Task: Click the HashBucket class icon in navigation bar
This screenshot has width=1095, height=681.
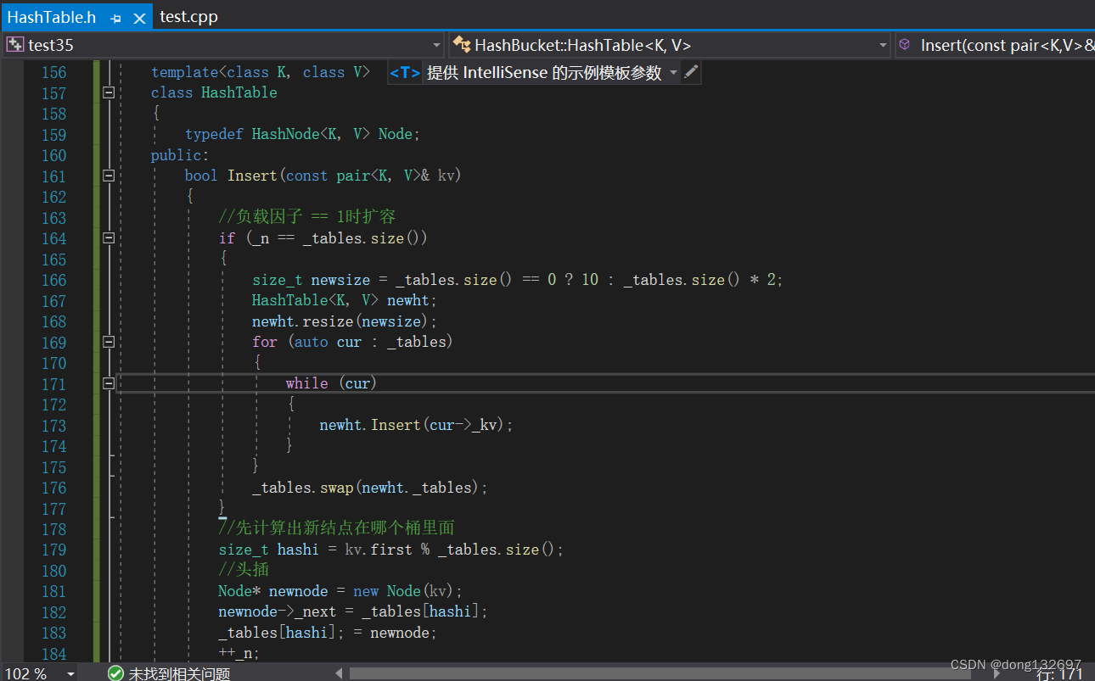Action: point(462,45)
